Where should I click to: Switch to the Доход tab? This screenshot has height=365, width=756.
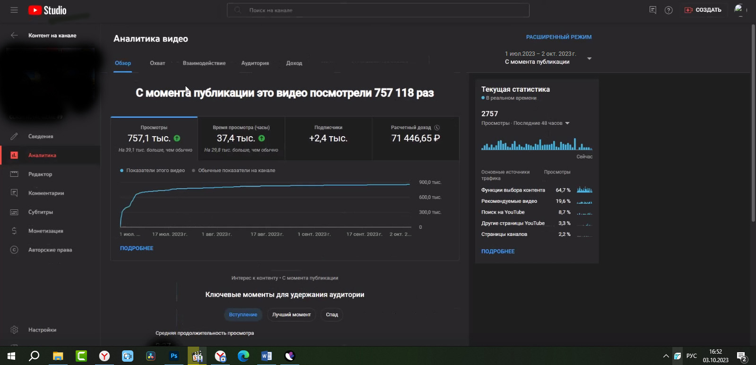(294, 63)
